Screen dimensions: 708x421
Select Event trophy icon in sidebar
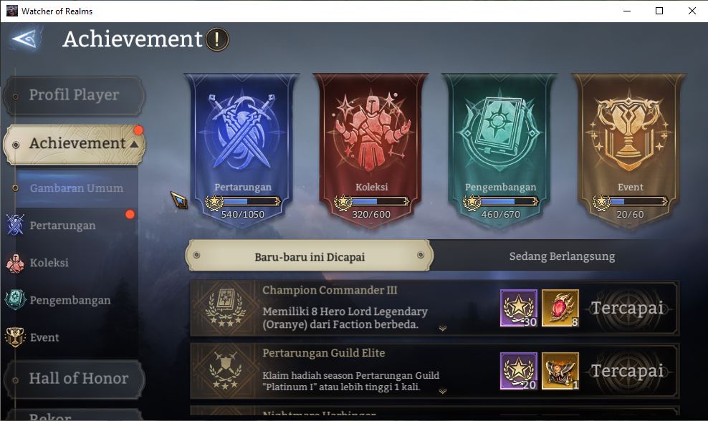coord(15,337)
